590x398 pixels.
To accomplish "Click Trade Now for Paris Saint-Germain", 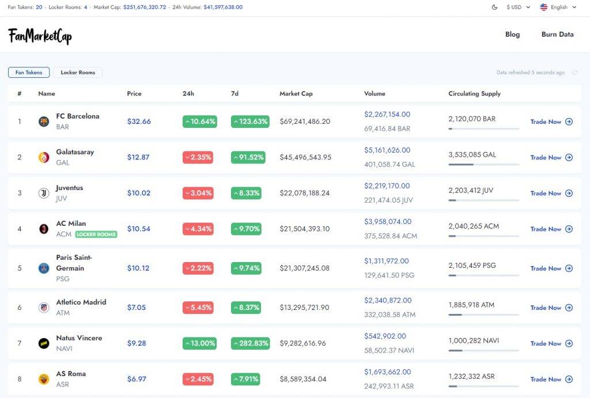I will point(551,268).
